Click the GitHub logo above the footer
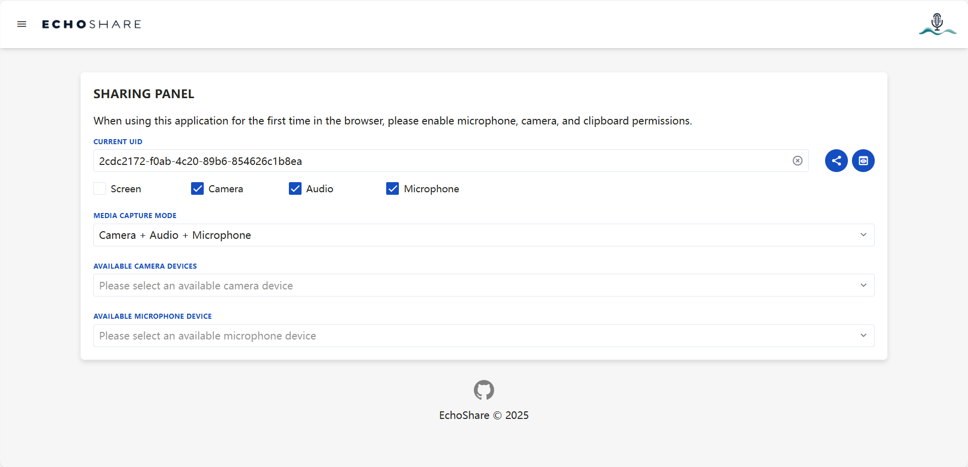The image size is (968, 467). (483, 390)
